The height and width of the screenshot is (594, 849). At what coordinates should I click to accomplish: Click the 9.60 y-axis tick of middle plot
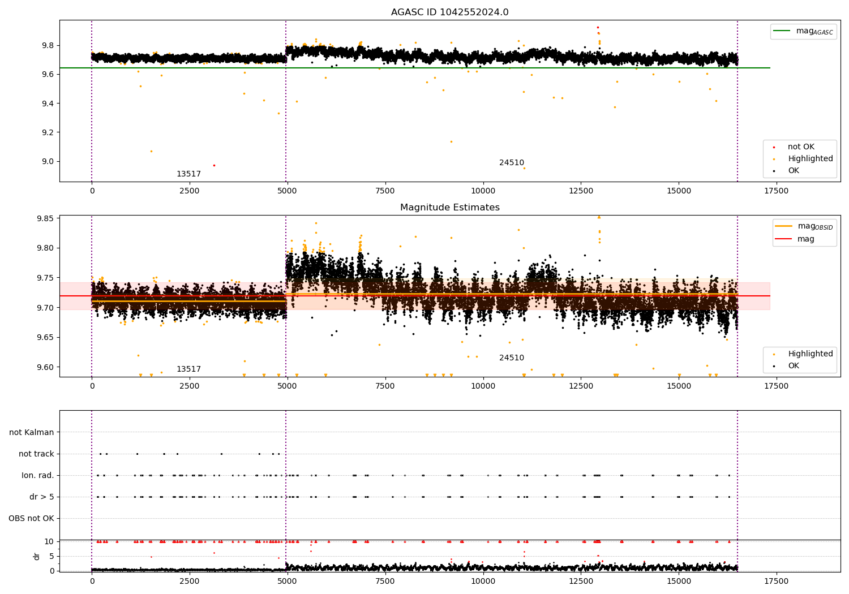[x=45, y=367]
